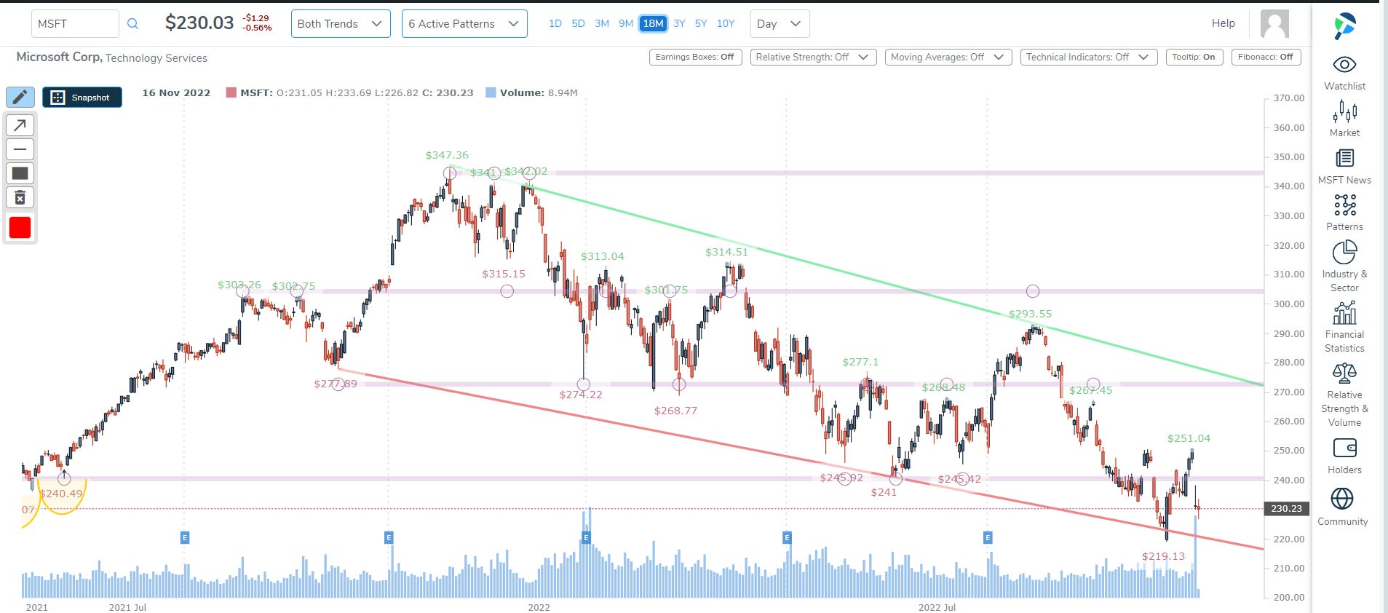Click the search magnifier icon

[x=132, y=23]
